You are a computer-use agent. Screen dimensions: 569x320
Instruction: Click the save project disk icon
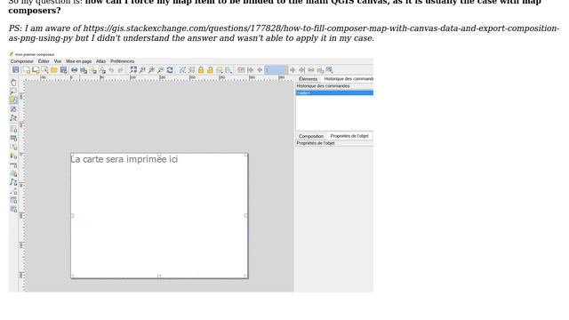click(16, 69)
